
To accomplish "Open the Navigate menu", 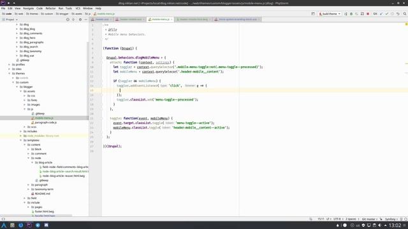I will click(x=28, y=8).
